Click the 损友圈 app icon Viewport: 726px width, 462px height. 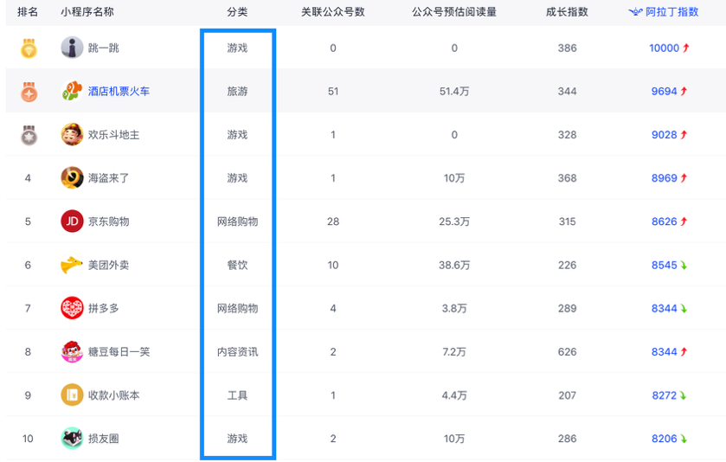click(x=72, y=439)
